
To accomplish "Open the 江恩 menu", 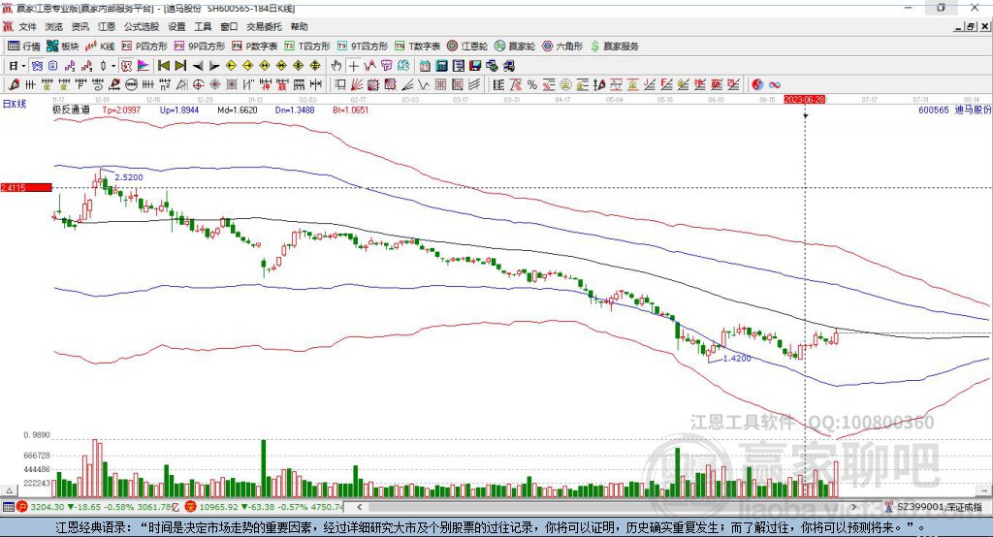I will coord(107,26).
